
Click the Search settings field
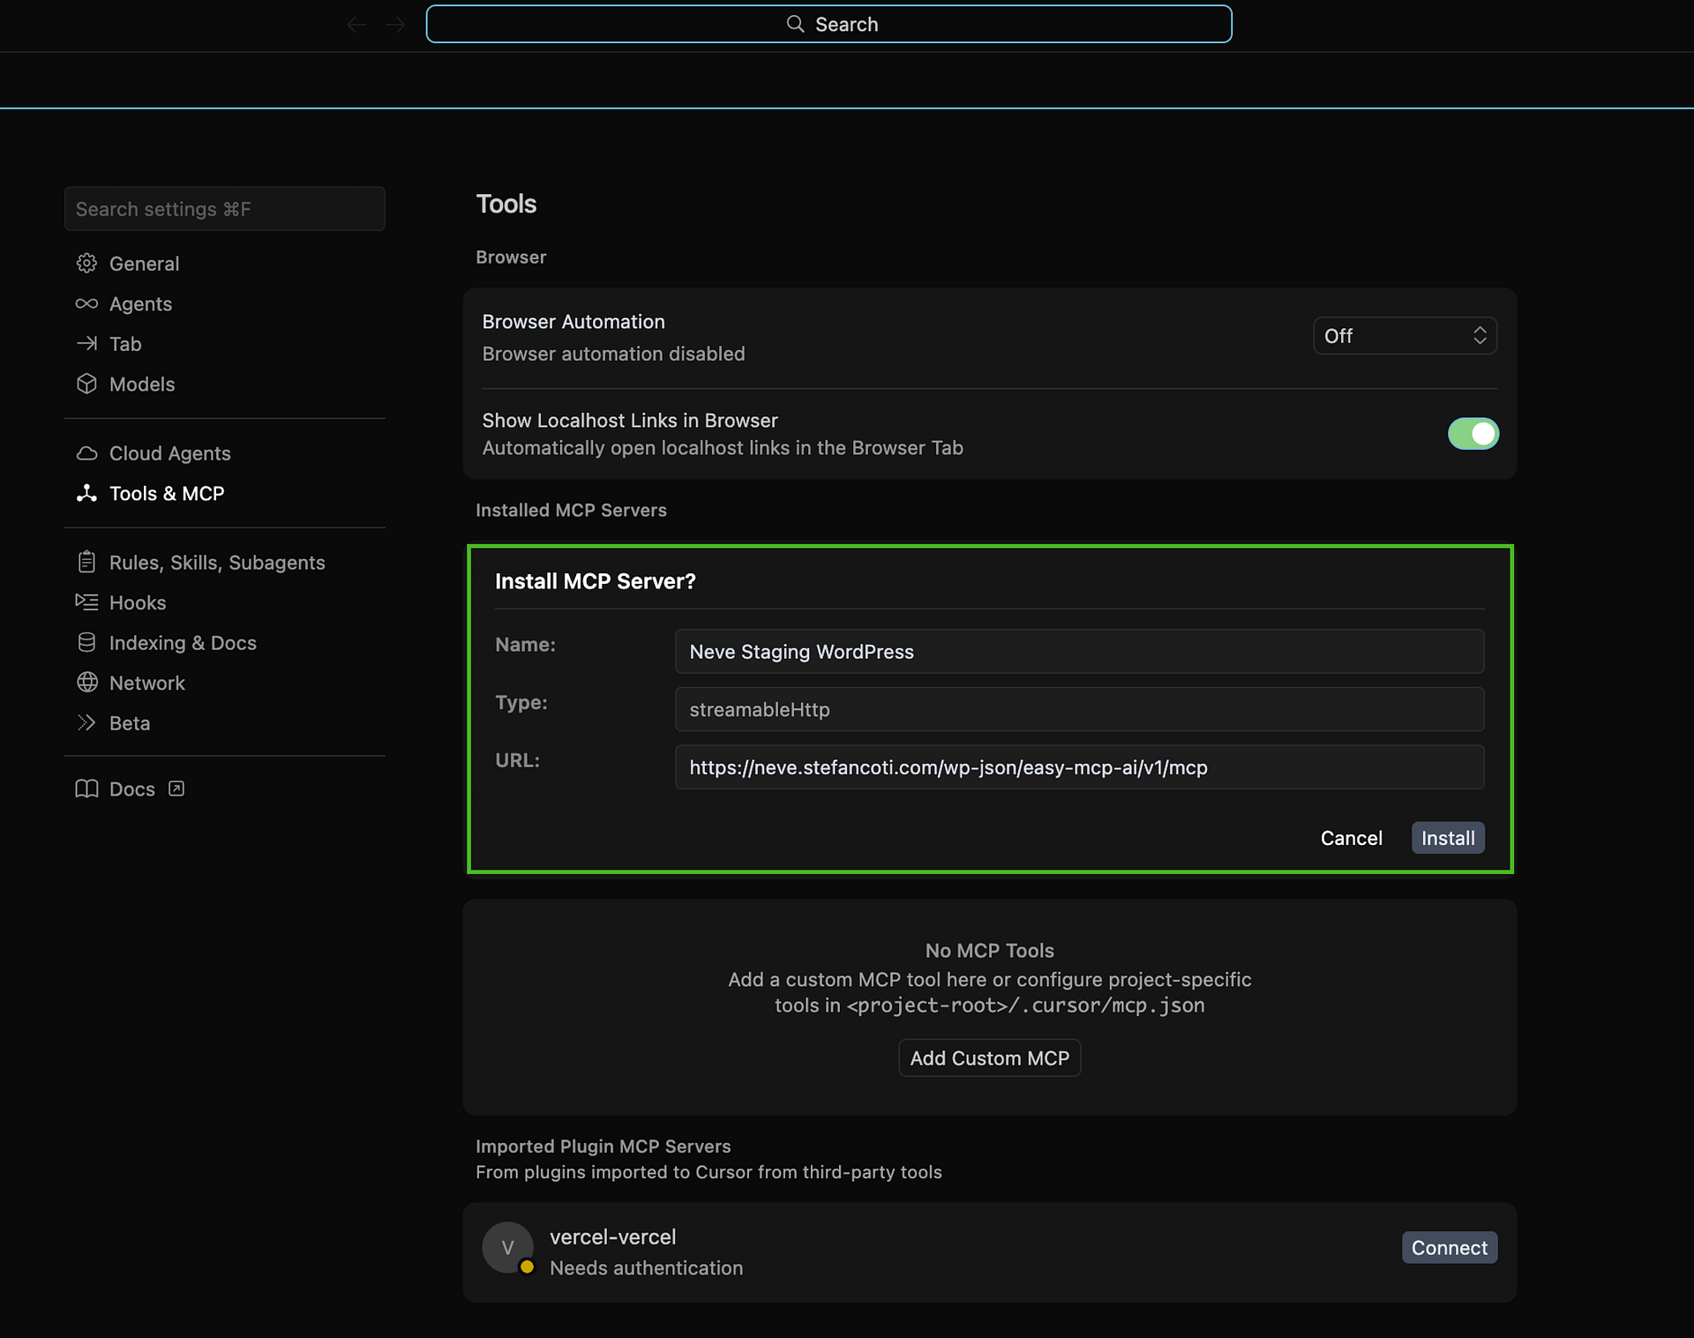225,209
